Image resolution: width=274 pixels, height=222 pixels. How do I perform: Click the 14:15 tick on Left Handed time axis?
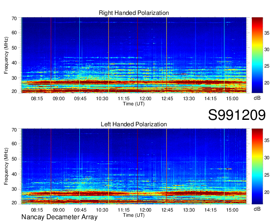click(x=211, y=210)
